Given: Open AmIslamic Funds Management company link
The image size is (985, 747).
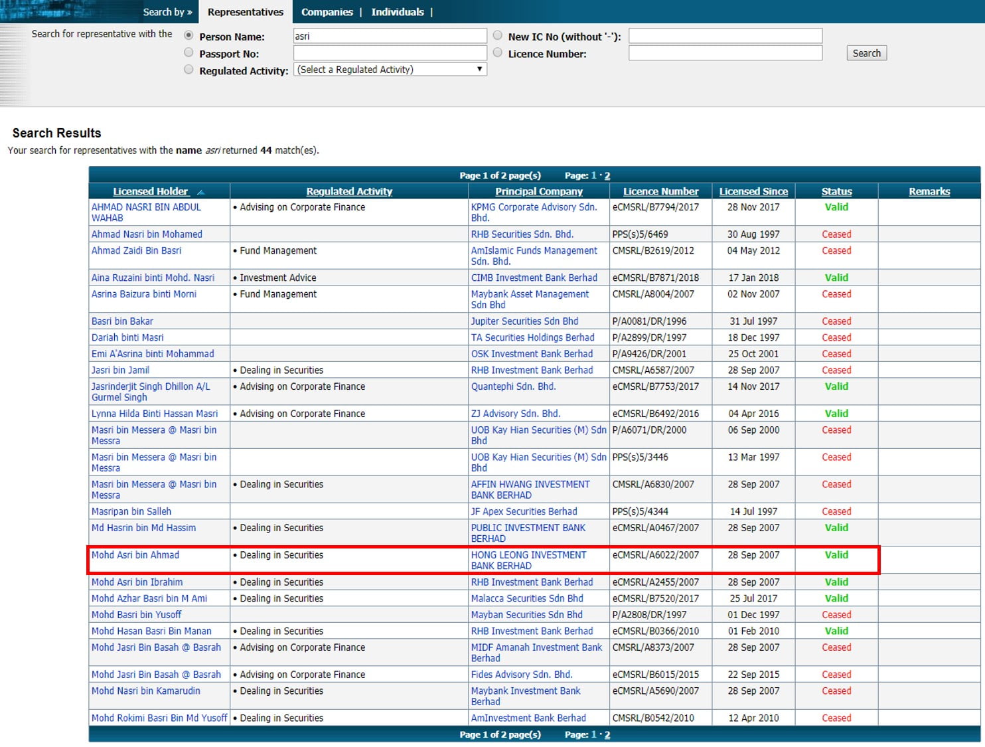Looking at the screenshot, I should [x=534, y=256].
